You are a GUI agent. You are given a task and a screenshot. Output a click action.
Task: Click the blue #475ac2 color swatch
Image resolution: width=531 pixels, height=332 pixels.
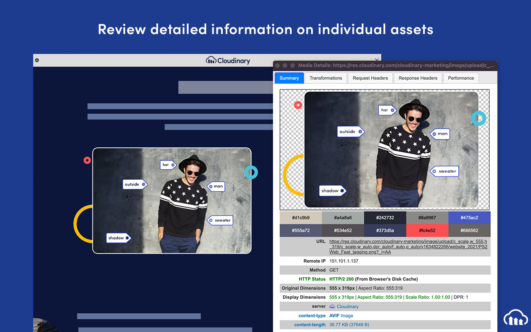point(469,217)
